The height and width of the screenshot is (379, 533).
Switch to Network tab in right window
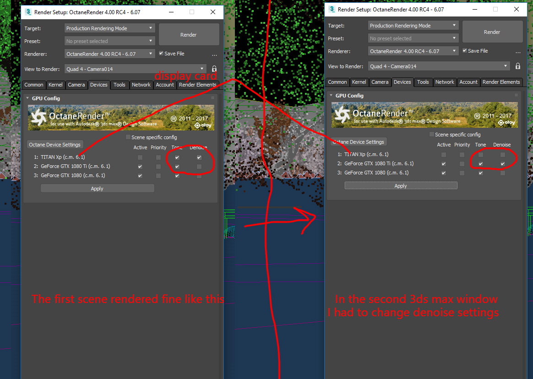(x=445, y=82)
